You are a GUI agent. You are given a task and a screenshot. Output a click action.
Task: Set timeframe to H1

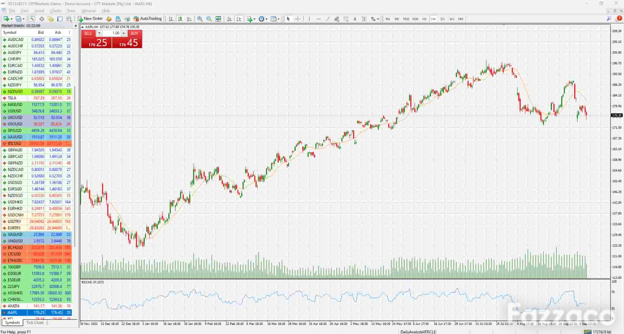tap(424, 19)
